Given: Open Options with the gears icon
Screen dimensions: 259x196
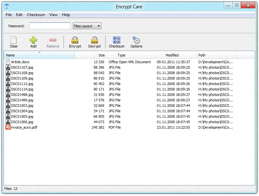Looking at the screenshot, I should [136, 40].
